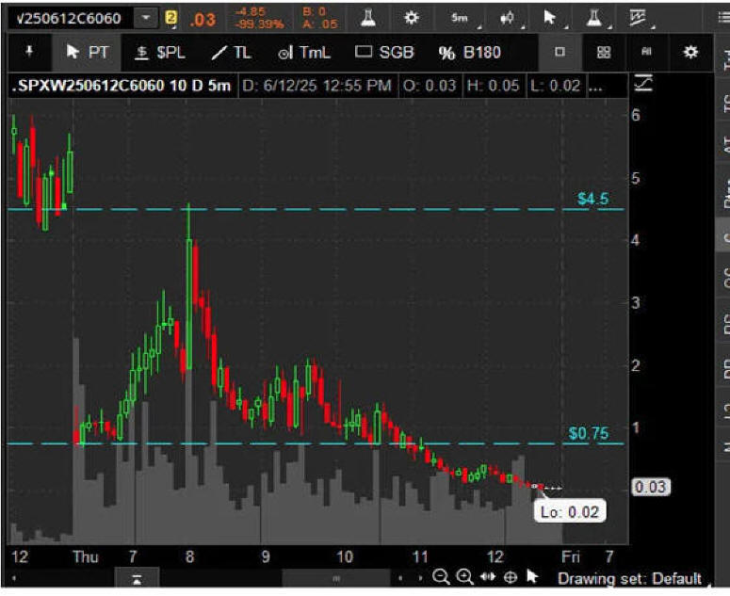Screen dimensions: 730x596
Task: Click the small left scroll arrow by zoom
Action: [400, 578]
